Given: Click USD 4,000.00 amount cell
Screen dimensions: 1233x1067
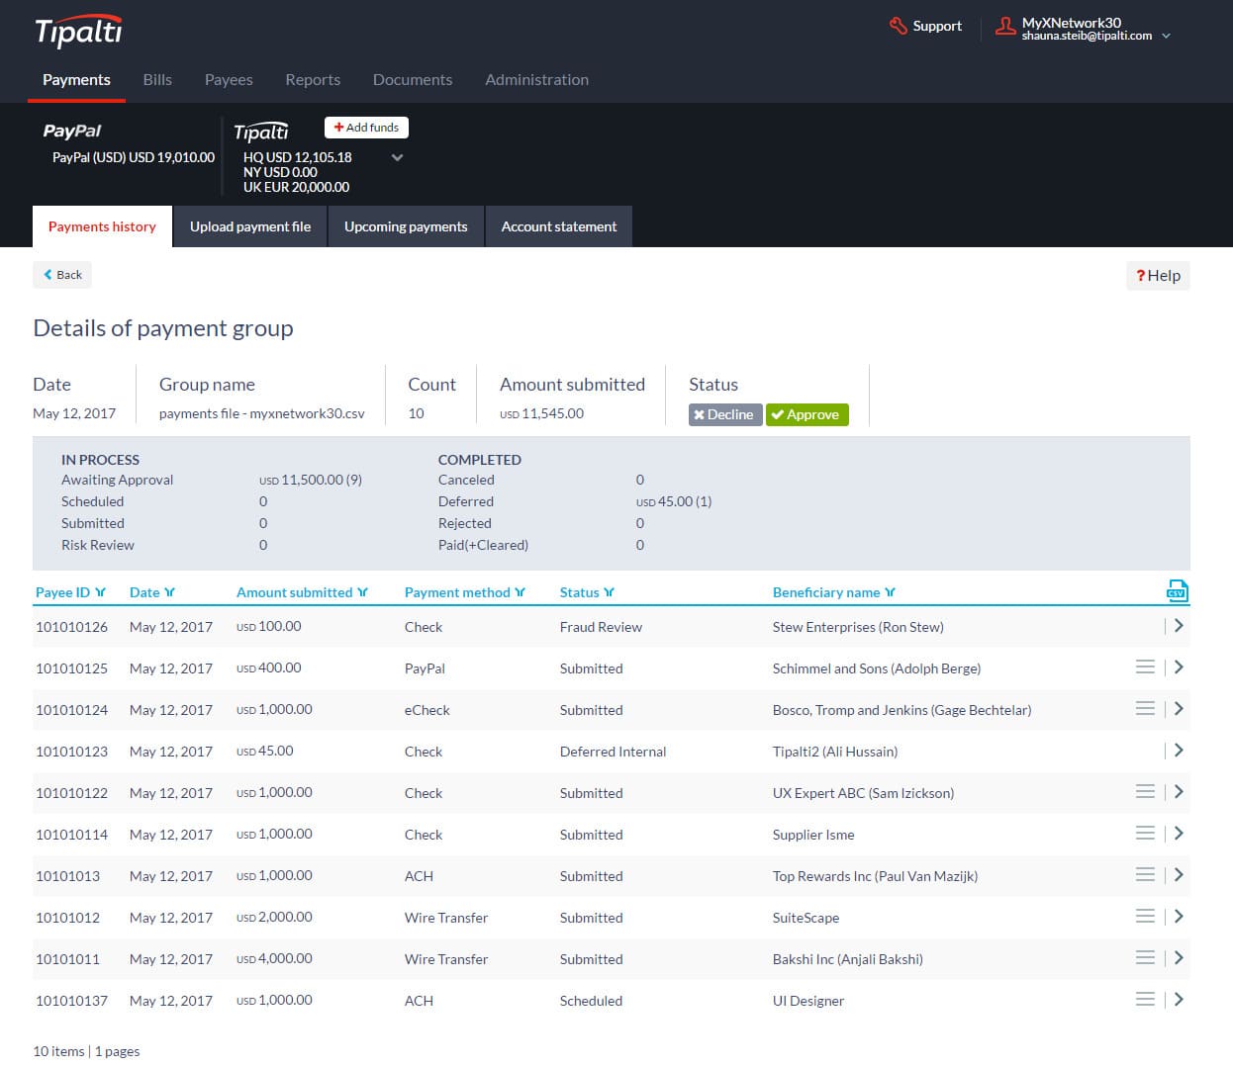Looking at the screenshot, I should tap(274, 959).
